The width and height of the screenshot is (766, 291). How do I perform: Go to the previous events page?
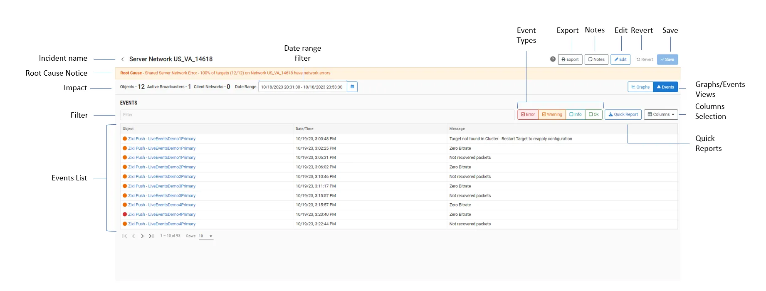[x=133, y=236]
